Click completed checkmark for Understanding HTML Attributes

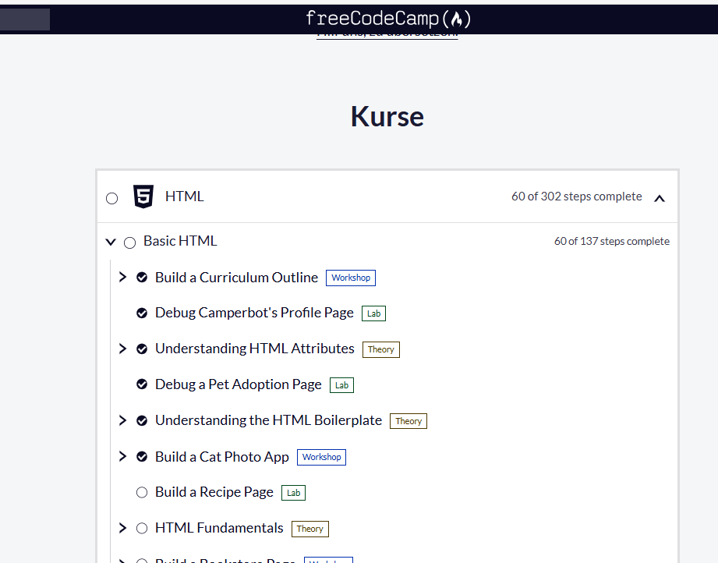pos(142,349)
